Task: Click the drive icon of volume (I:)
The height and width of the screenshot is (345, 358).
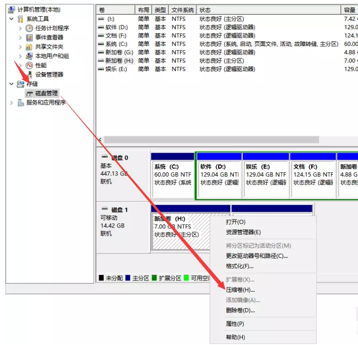Action: point(101,19)
